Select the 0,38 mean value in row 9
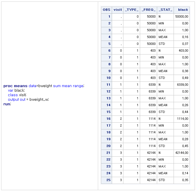The image size is (196, 191). point(185,71)
